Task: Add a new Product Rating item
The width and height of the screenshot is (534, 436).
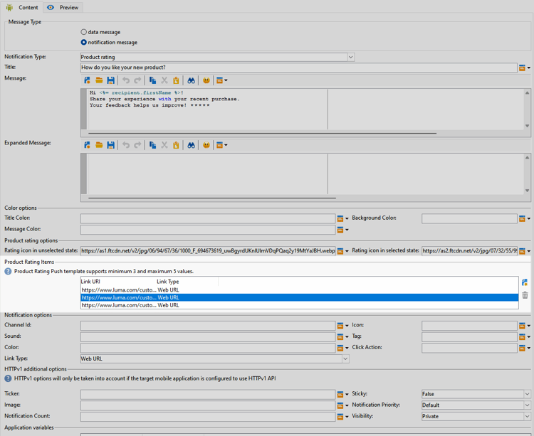Action: point(525,282)
